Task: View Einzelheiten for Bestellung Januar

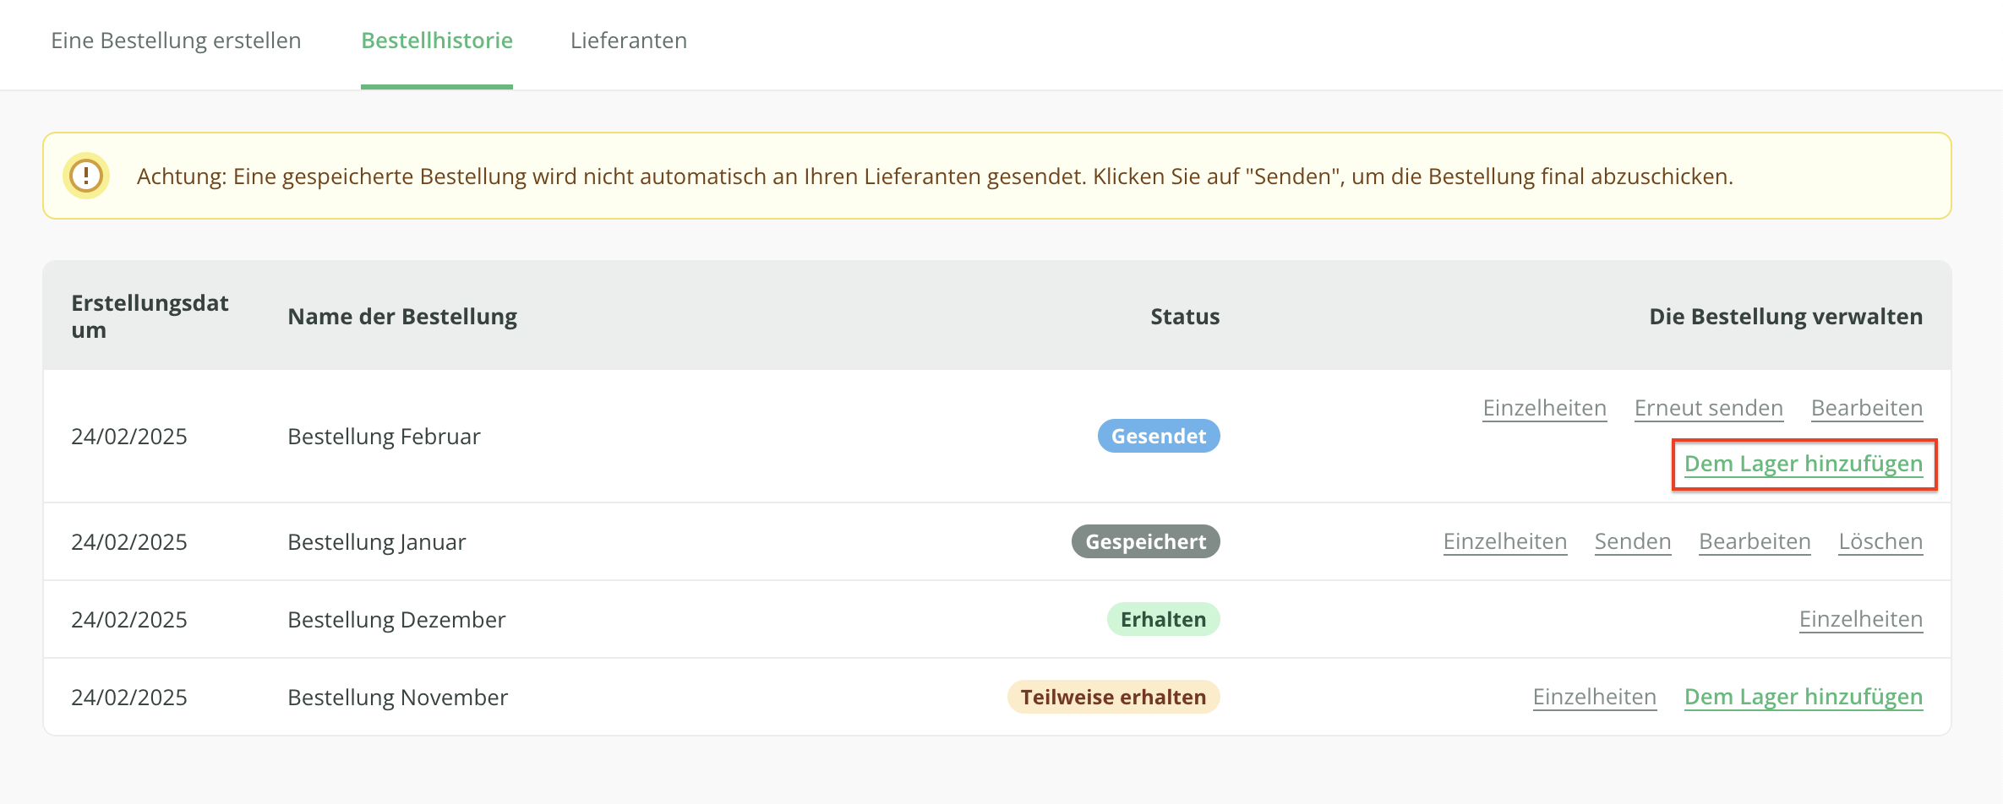Action: pyautogui.click(x=1504, y=541)
